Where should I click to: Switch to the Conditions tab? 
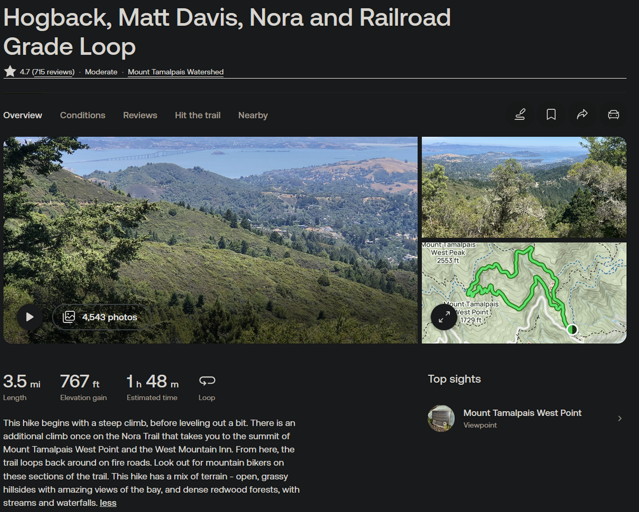[82, 115]
